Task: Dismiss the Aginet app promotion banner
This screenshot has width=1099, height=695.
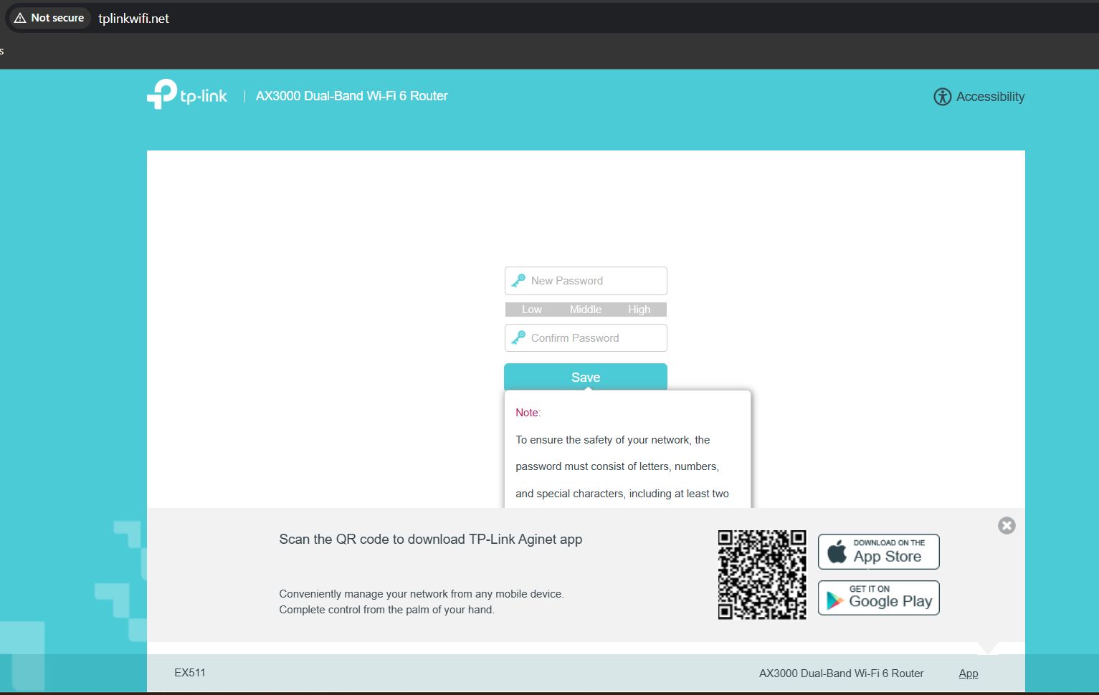Action: pos(1006,525)
